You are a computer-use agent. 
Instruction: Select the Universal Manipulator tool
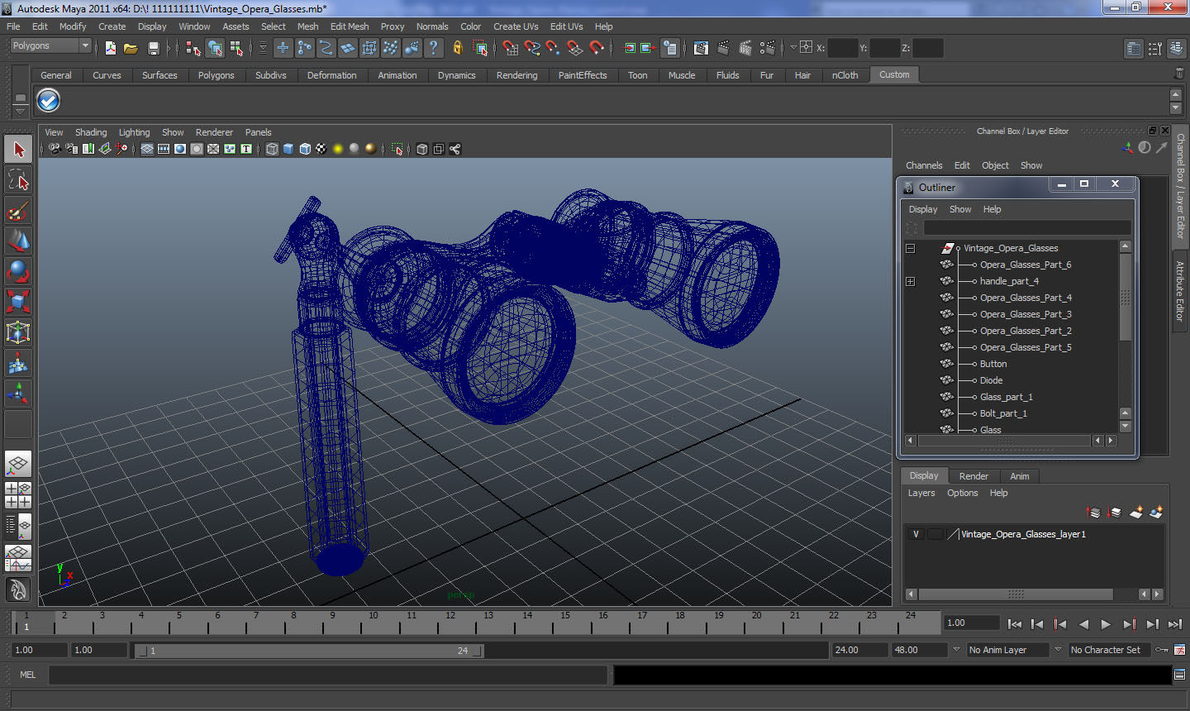[x=18, y=333]
